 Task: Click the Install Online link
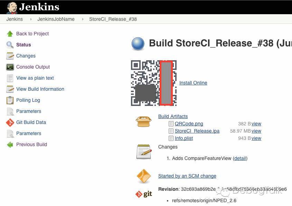coord(193,83)
